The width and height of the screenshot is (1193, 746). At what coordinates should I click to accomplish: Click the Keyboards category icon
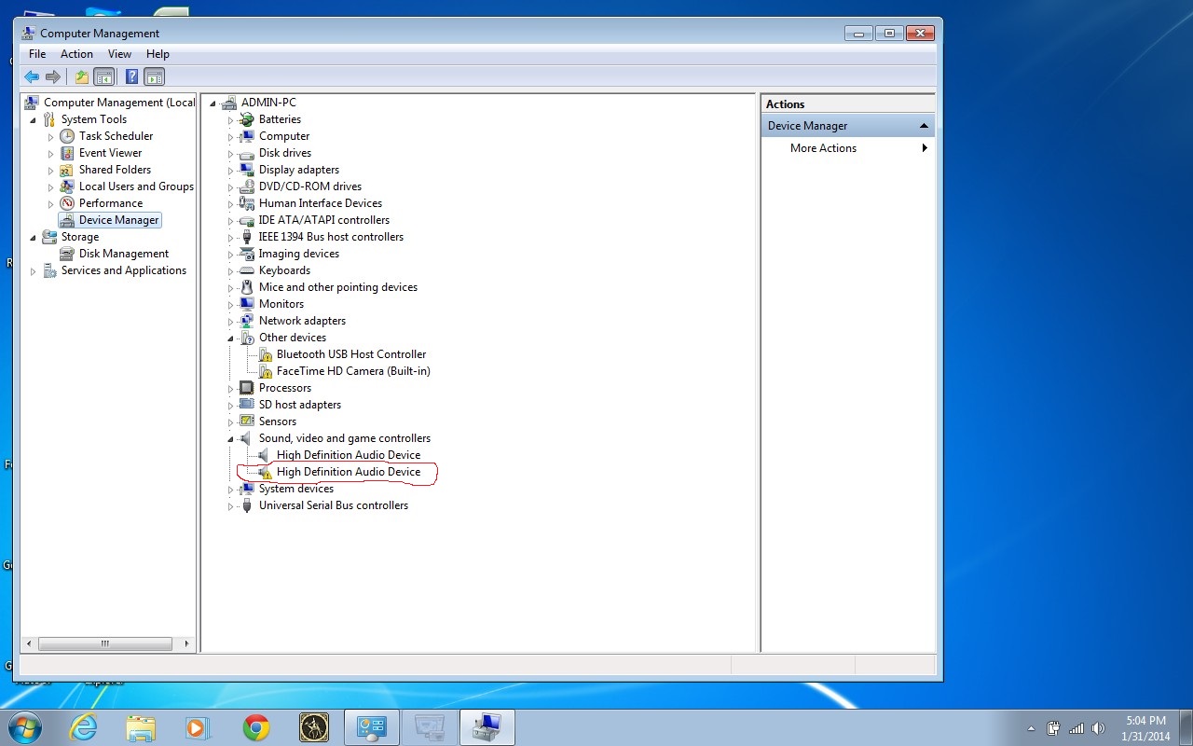click(x=246, y=270)
